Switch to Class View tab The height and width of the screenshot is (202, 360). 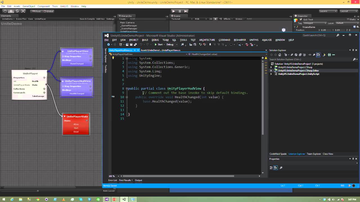328,154
